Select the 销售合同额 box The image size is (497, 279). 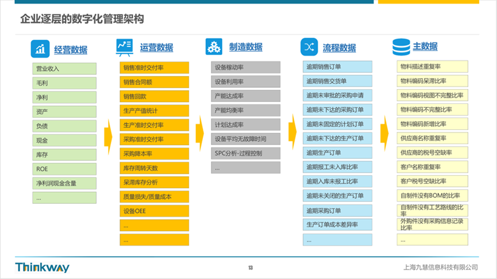pyautogui.click(x=155, y=82)
